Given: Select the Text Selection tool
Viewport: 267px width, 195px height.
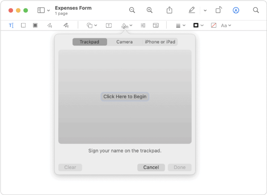Looking at the screenshot, I should point(11,25).
